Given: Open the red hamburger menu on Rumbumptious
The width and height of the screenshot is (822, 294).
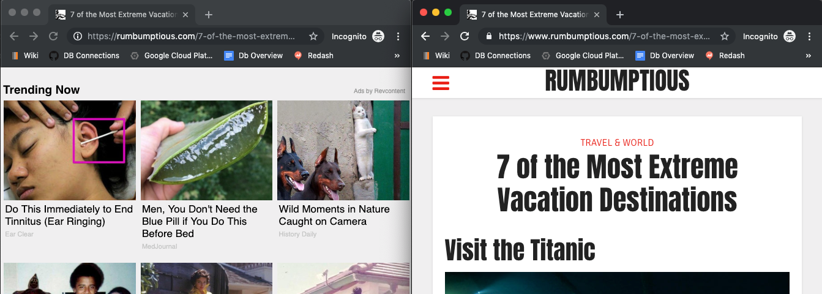Looking at the screenshot, I should tap(441, 83).
